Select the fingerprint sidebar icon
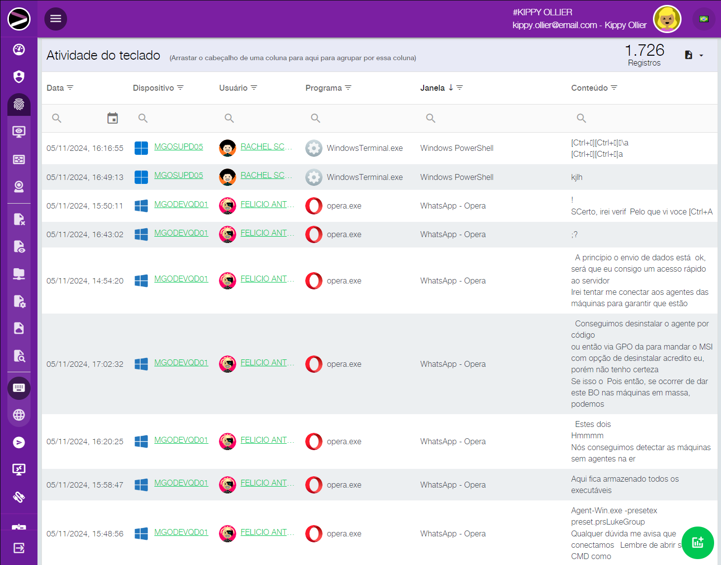 (x=19, y=105)
